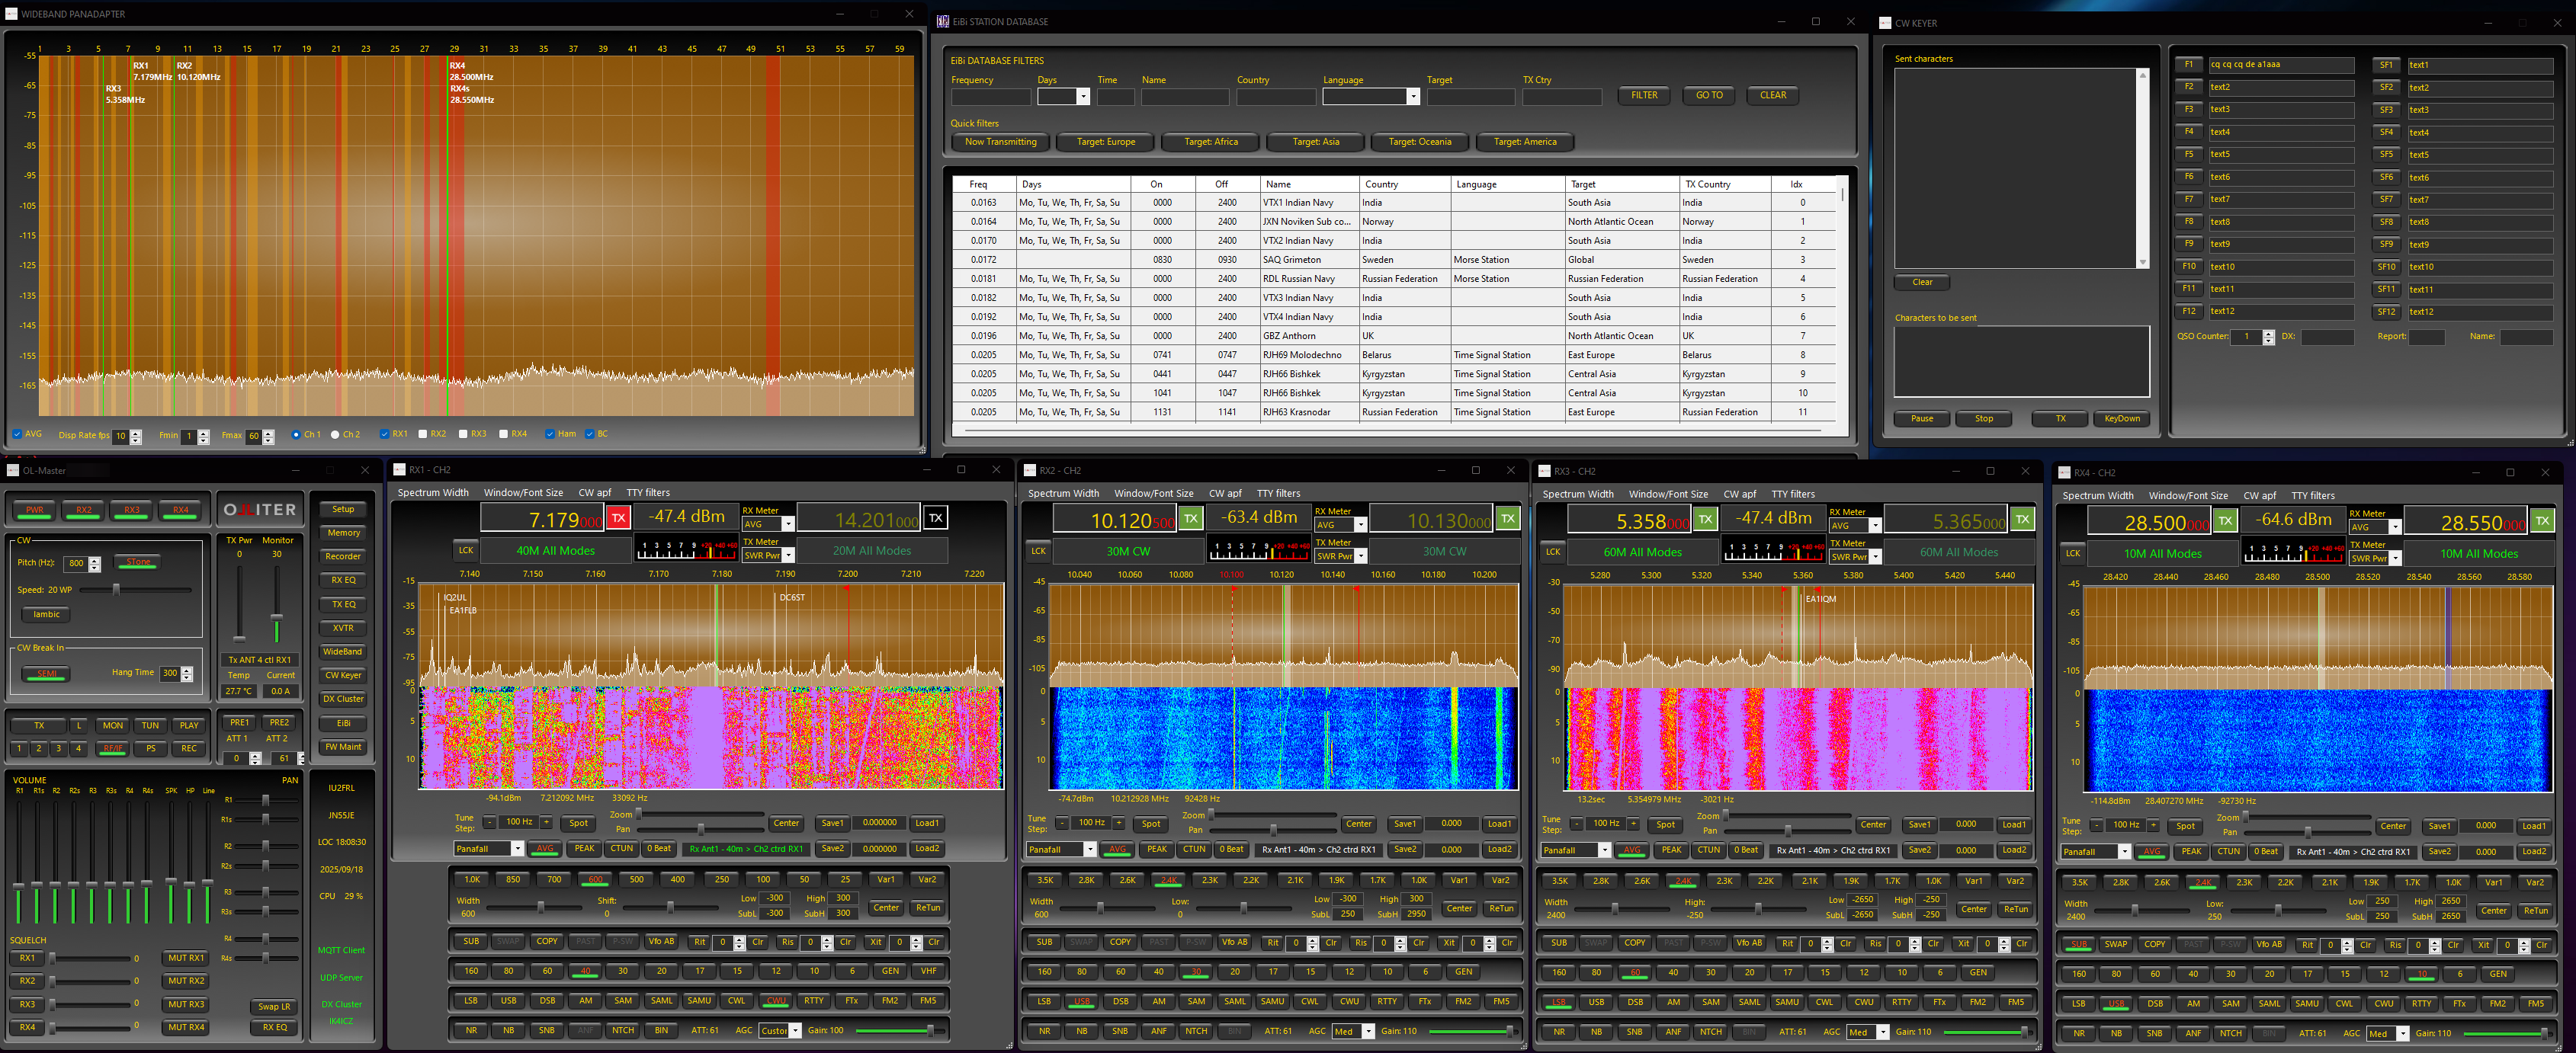Activate Spot tuning on RX1 panel
The width and height of the screenshot is (2576, 1053).
click(x=578, y=823)
